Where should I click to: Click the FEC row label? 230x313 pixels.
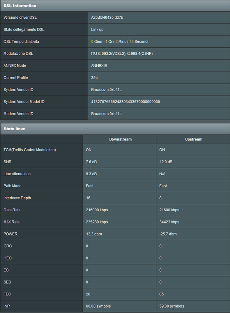tap(7, 294)
